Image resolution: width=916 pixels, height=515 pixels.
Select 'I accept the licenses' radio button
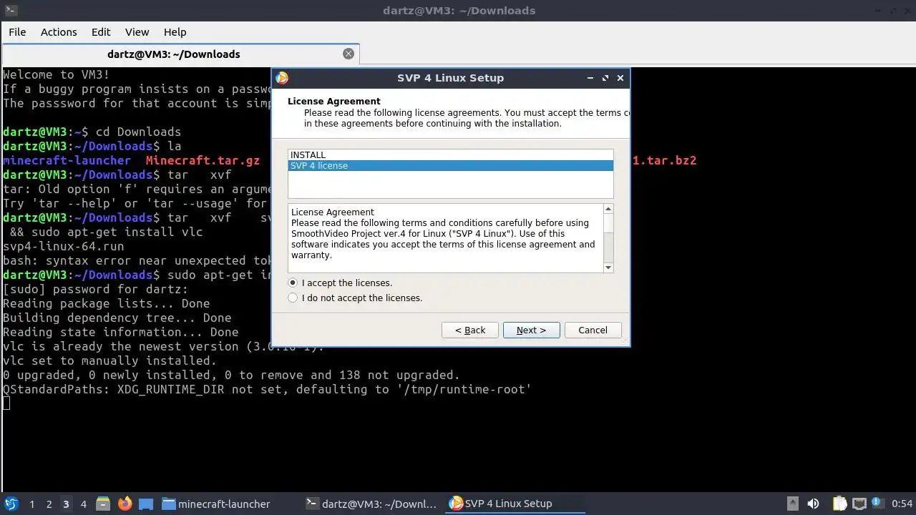coord(293,283)
